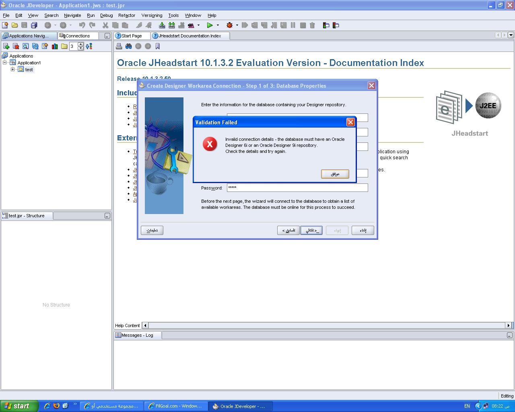The image size is (515, 412).
Task: Open the Run button dropdown arrow
Action: click(x=218, y=25)
